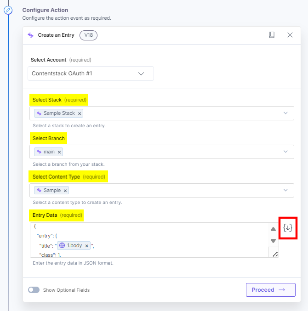
Task: Click the Proceed button
Action: (270, 290)
